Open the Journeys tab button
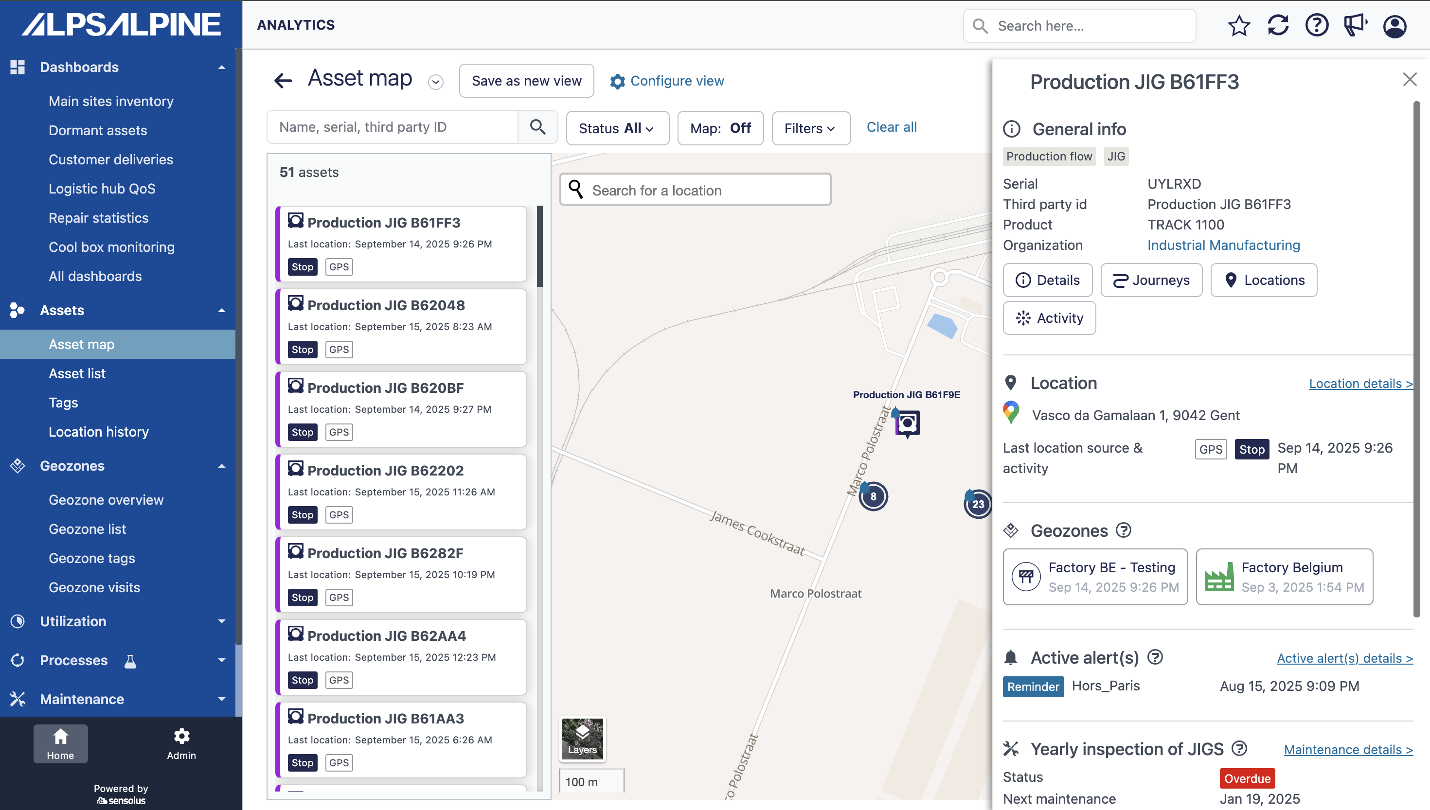The image size is (1430, 810). [x=1151, y=281]
